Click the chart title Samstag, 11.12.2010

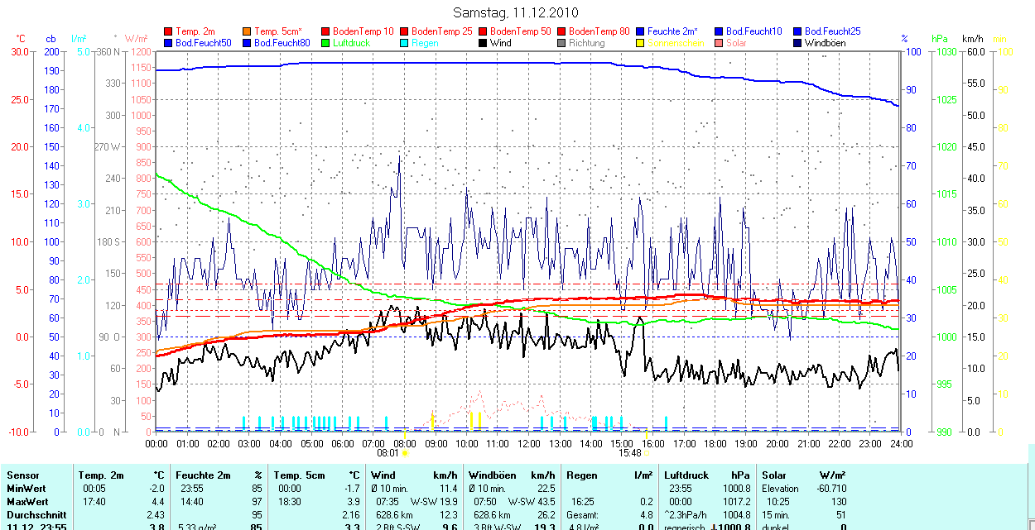(517, 12)
